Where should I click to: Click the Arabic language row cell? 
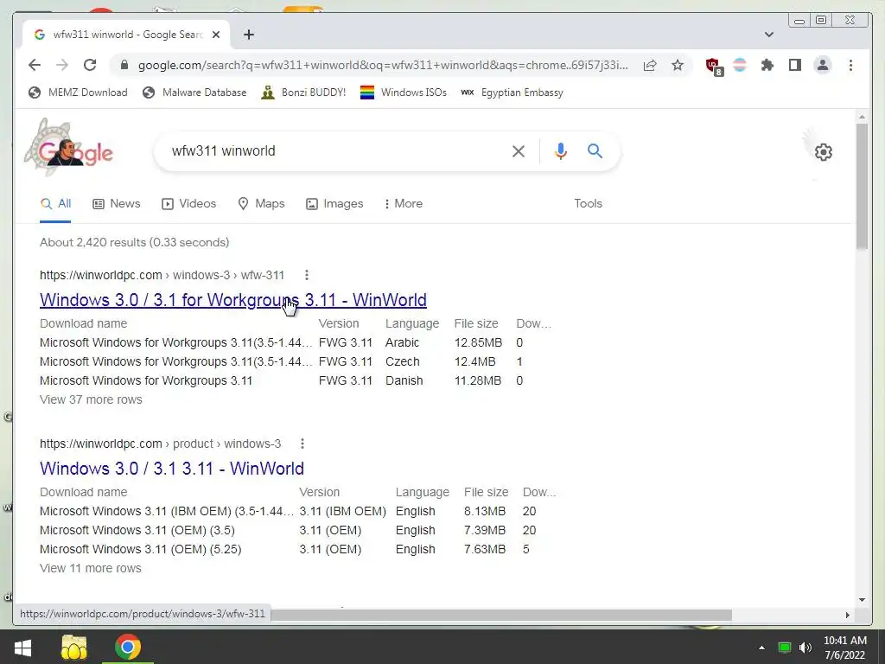(402, 342)
